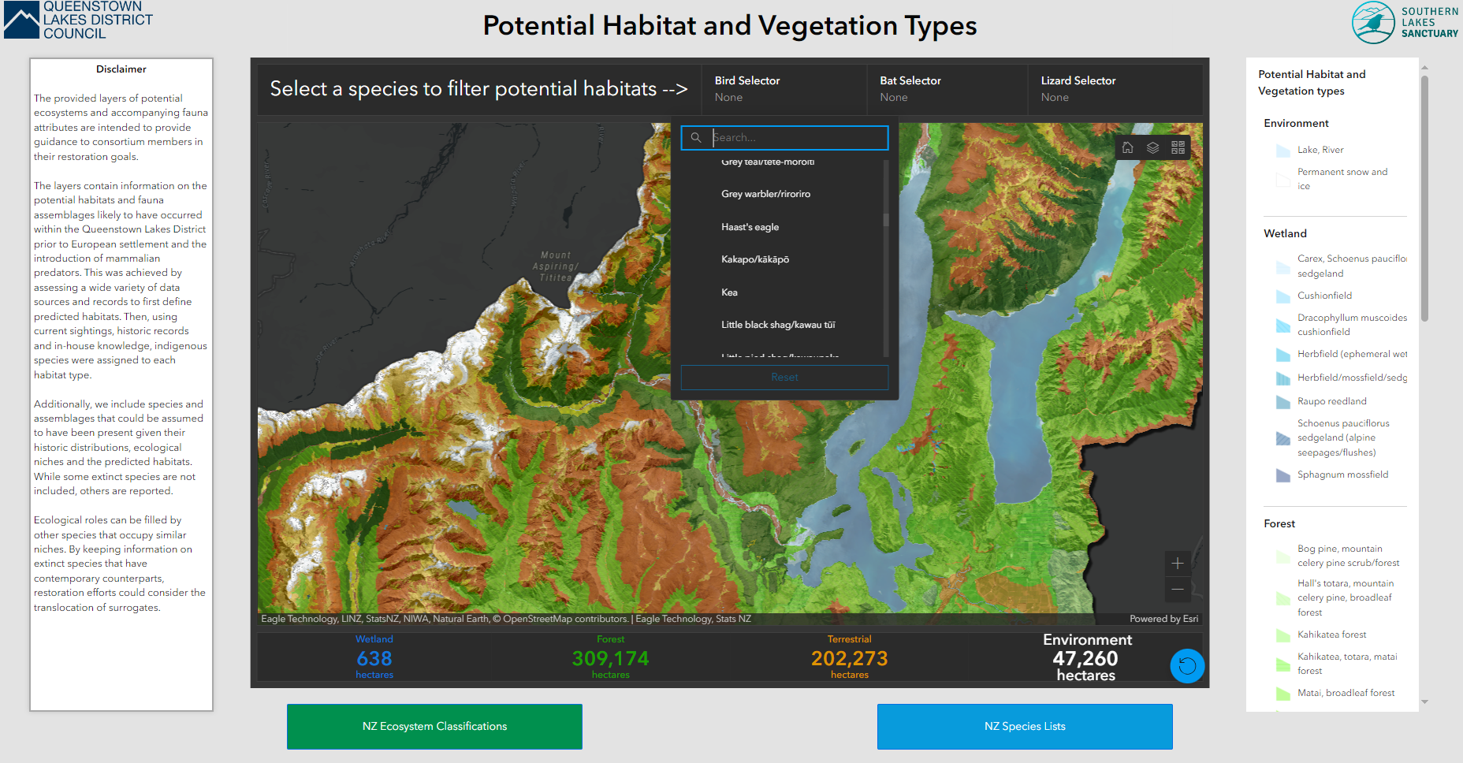This screenshot has height=763, width=1463.
Task: Click the Wetland 638 hectares indicator
Action: click(x=374, y=657)
